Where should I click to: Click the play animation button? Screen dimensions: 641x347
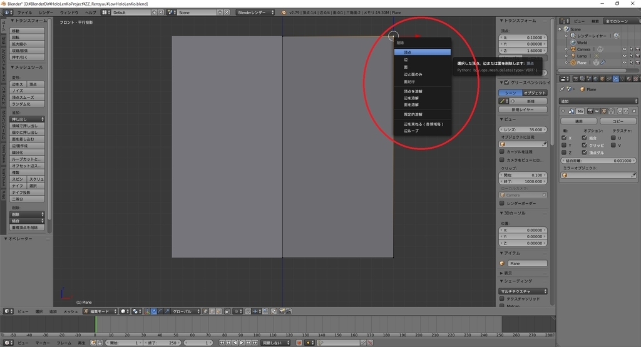tap(242, 343)
